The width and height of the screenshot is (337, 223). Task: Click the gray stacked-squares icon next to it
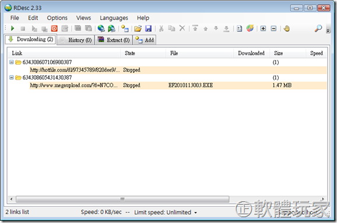44,29
